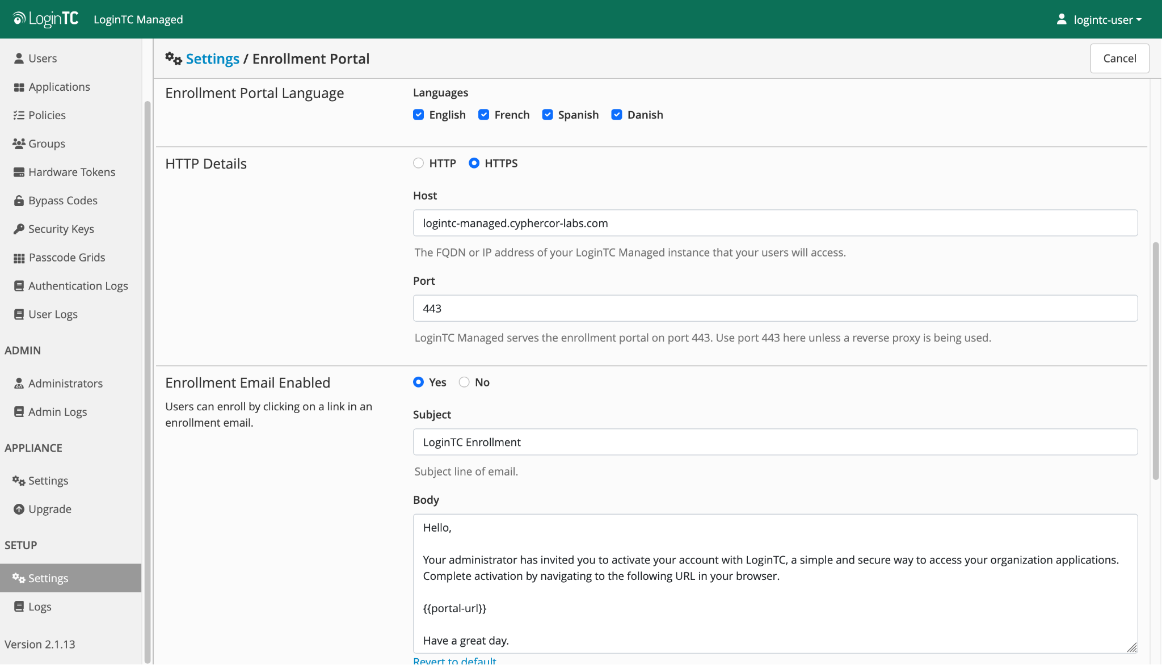
Task: Click the Setup Settings gears icon
Action: coord(19,578)
